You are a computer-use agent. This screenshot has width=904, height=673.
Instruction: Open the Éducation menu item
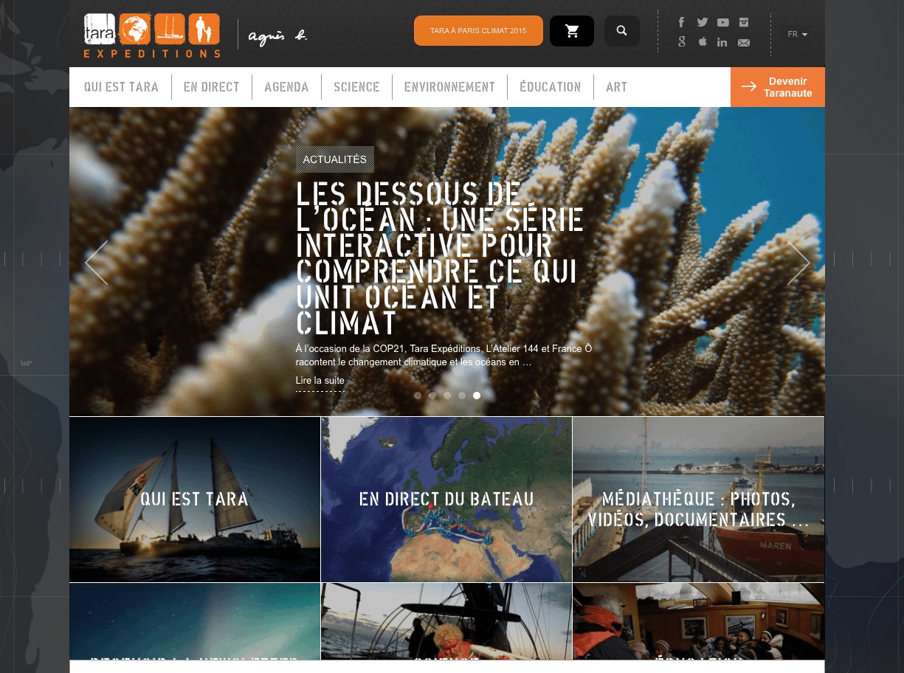[551, 87]
